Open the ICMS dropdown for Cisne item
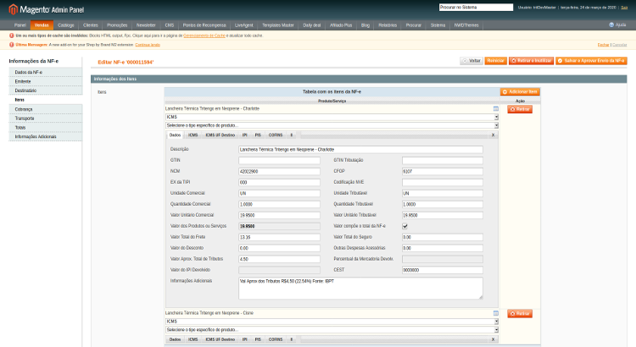636x347 pixels. pos(332,322)
